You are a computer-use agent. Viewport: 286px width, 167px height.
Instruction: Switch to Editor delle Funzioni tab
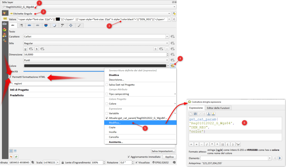tap(218, 108)
